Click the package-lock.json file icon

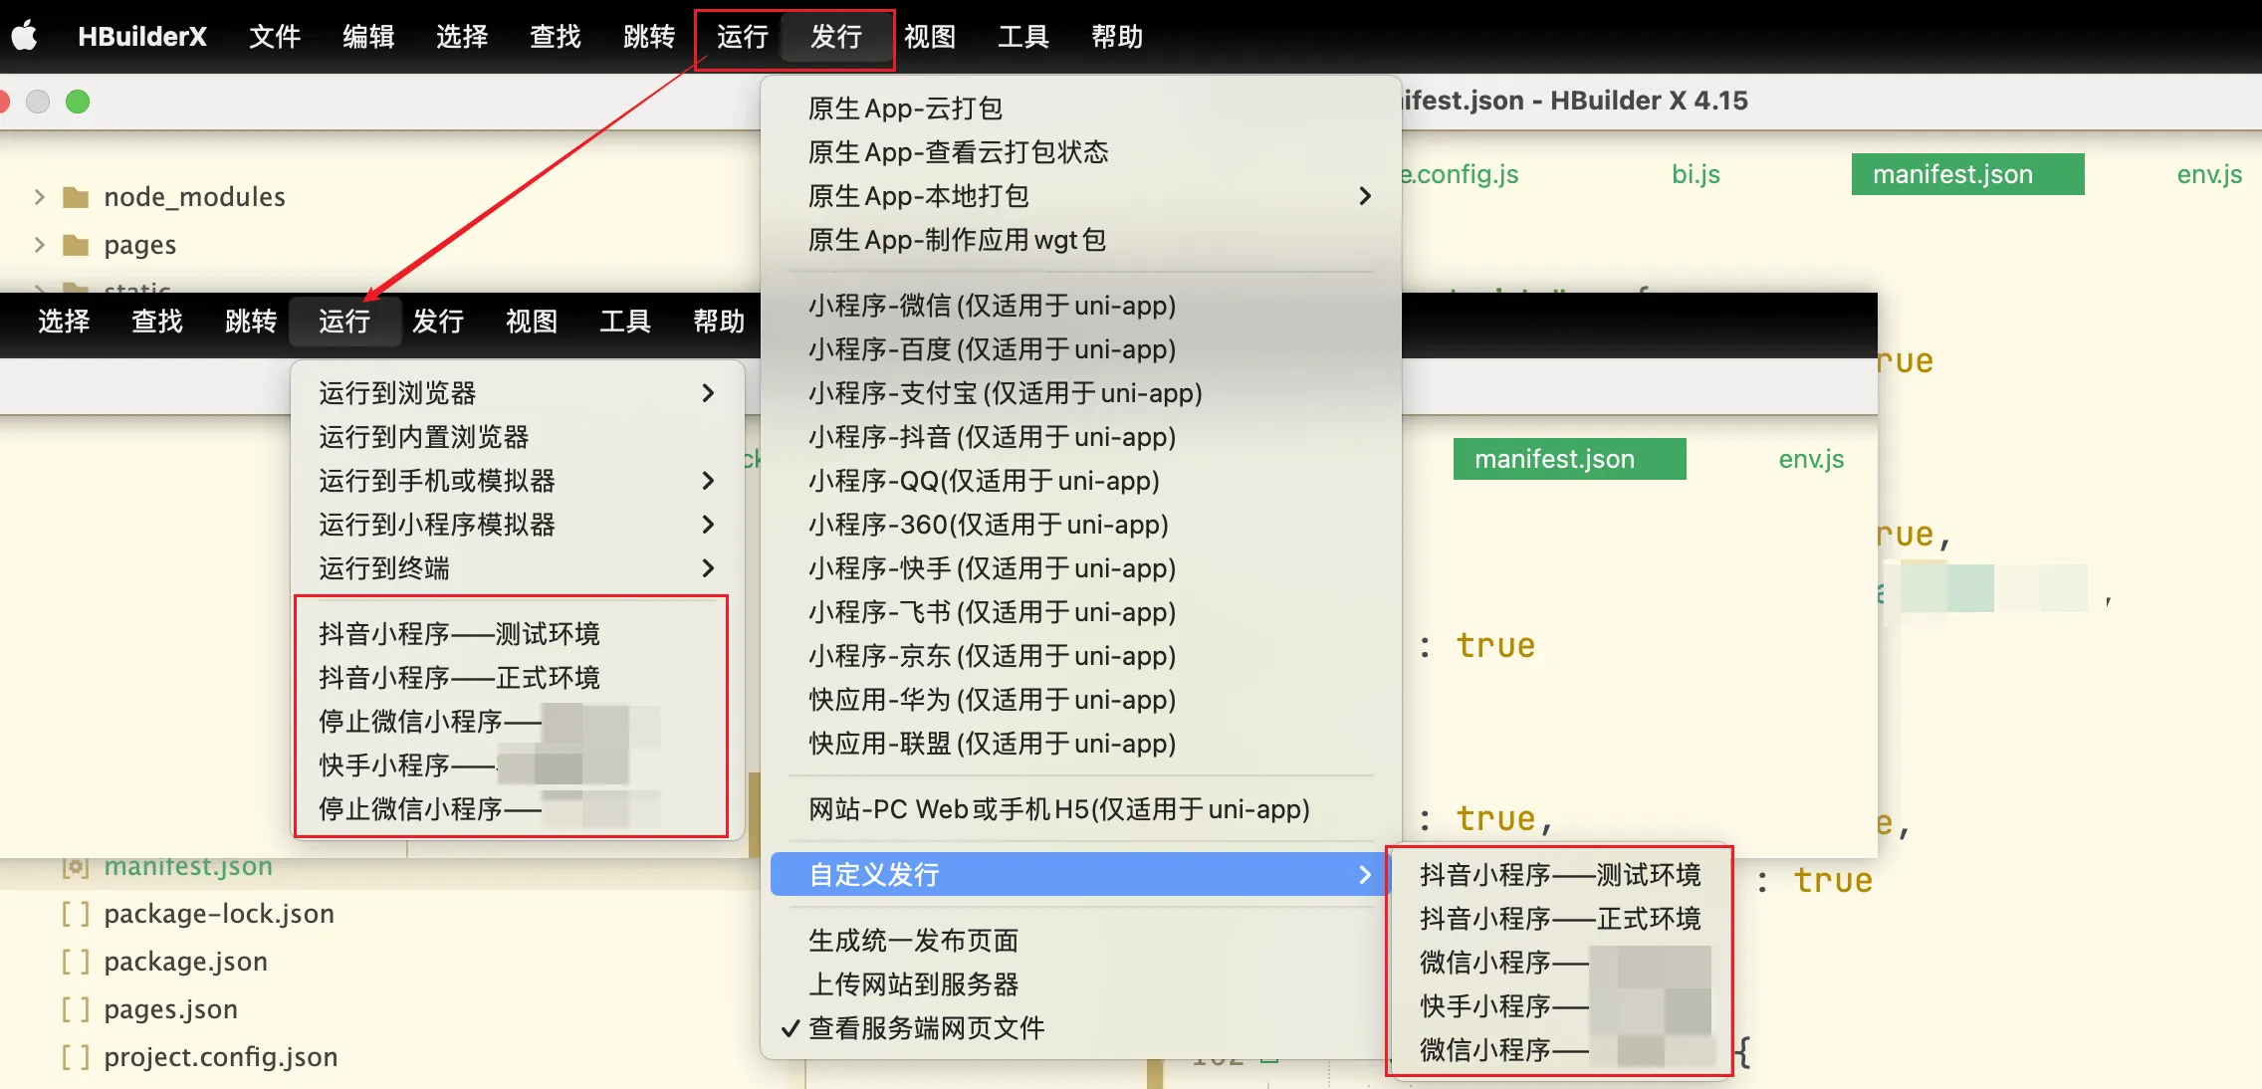(x=76, y=914)
